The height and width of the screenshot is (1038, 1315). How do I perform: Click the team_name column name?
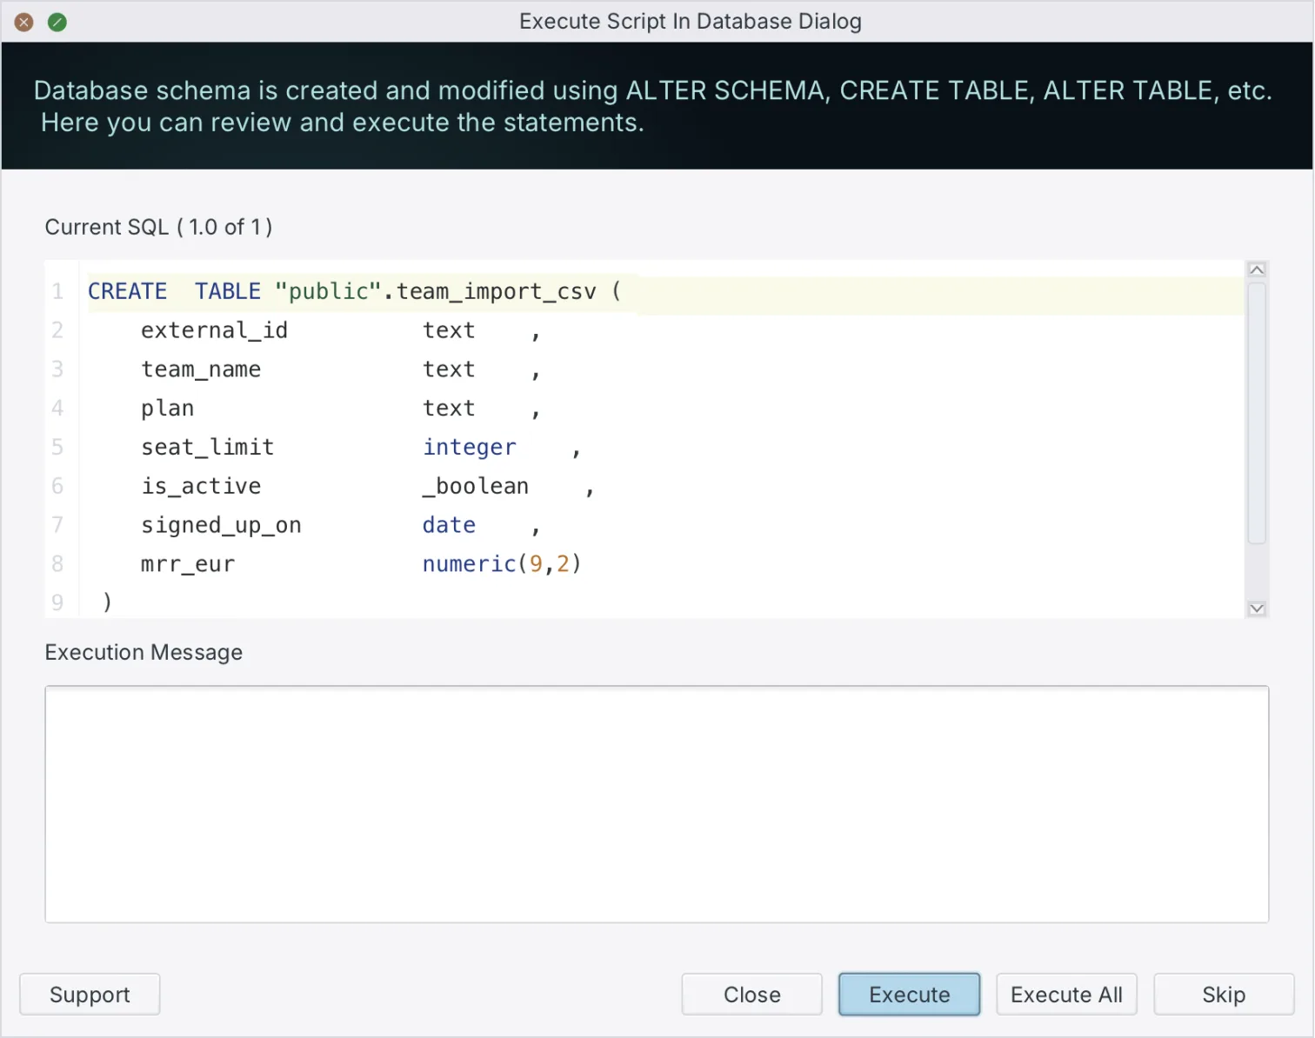pyautogui.click(x=201, y=369)
